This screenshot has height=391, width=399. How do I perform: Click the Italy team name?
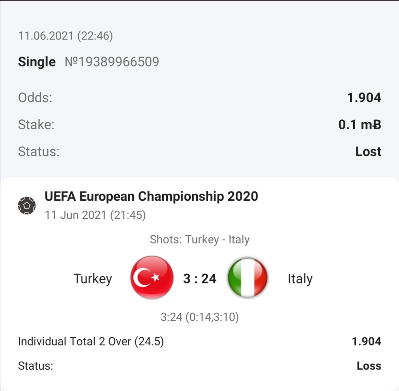[300, 278]
